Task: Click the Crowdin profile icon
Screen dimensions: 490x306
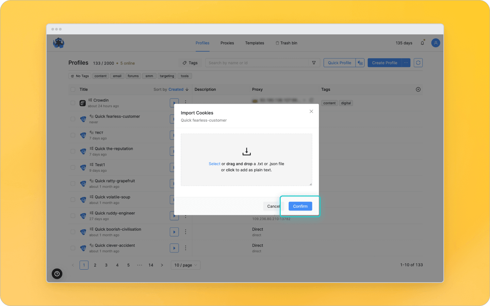Action: point(83,103)
